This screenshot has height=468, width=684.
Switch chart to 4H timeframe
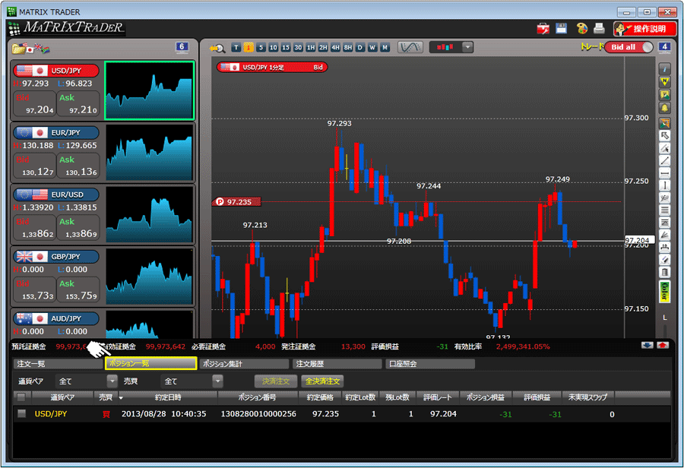pyautogui.click(x=335, y=47)
